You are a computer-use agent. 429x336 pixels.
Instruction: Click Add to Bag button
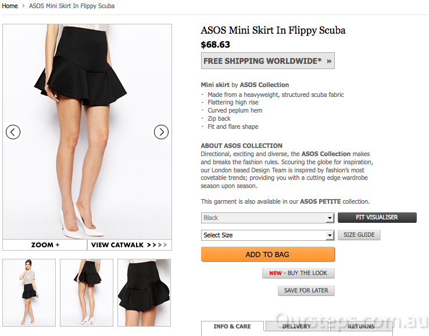click(267, 254)
